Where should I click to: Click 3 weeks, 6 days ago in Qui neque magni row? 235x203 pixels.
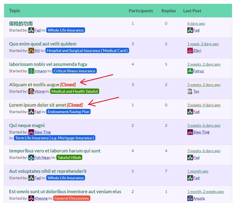[x=204, y=126]
